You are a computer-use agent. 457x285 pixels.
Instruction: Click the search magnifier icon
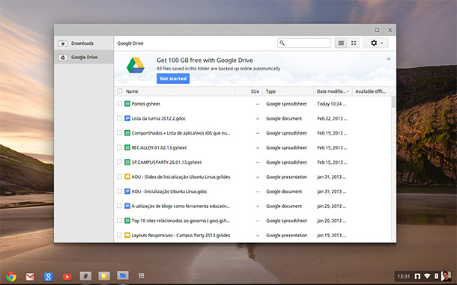pos(282,43)
